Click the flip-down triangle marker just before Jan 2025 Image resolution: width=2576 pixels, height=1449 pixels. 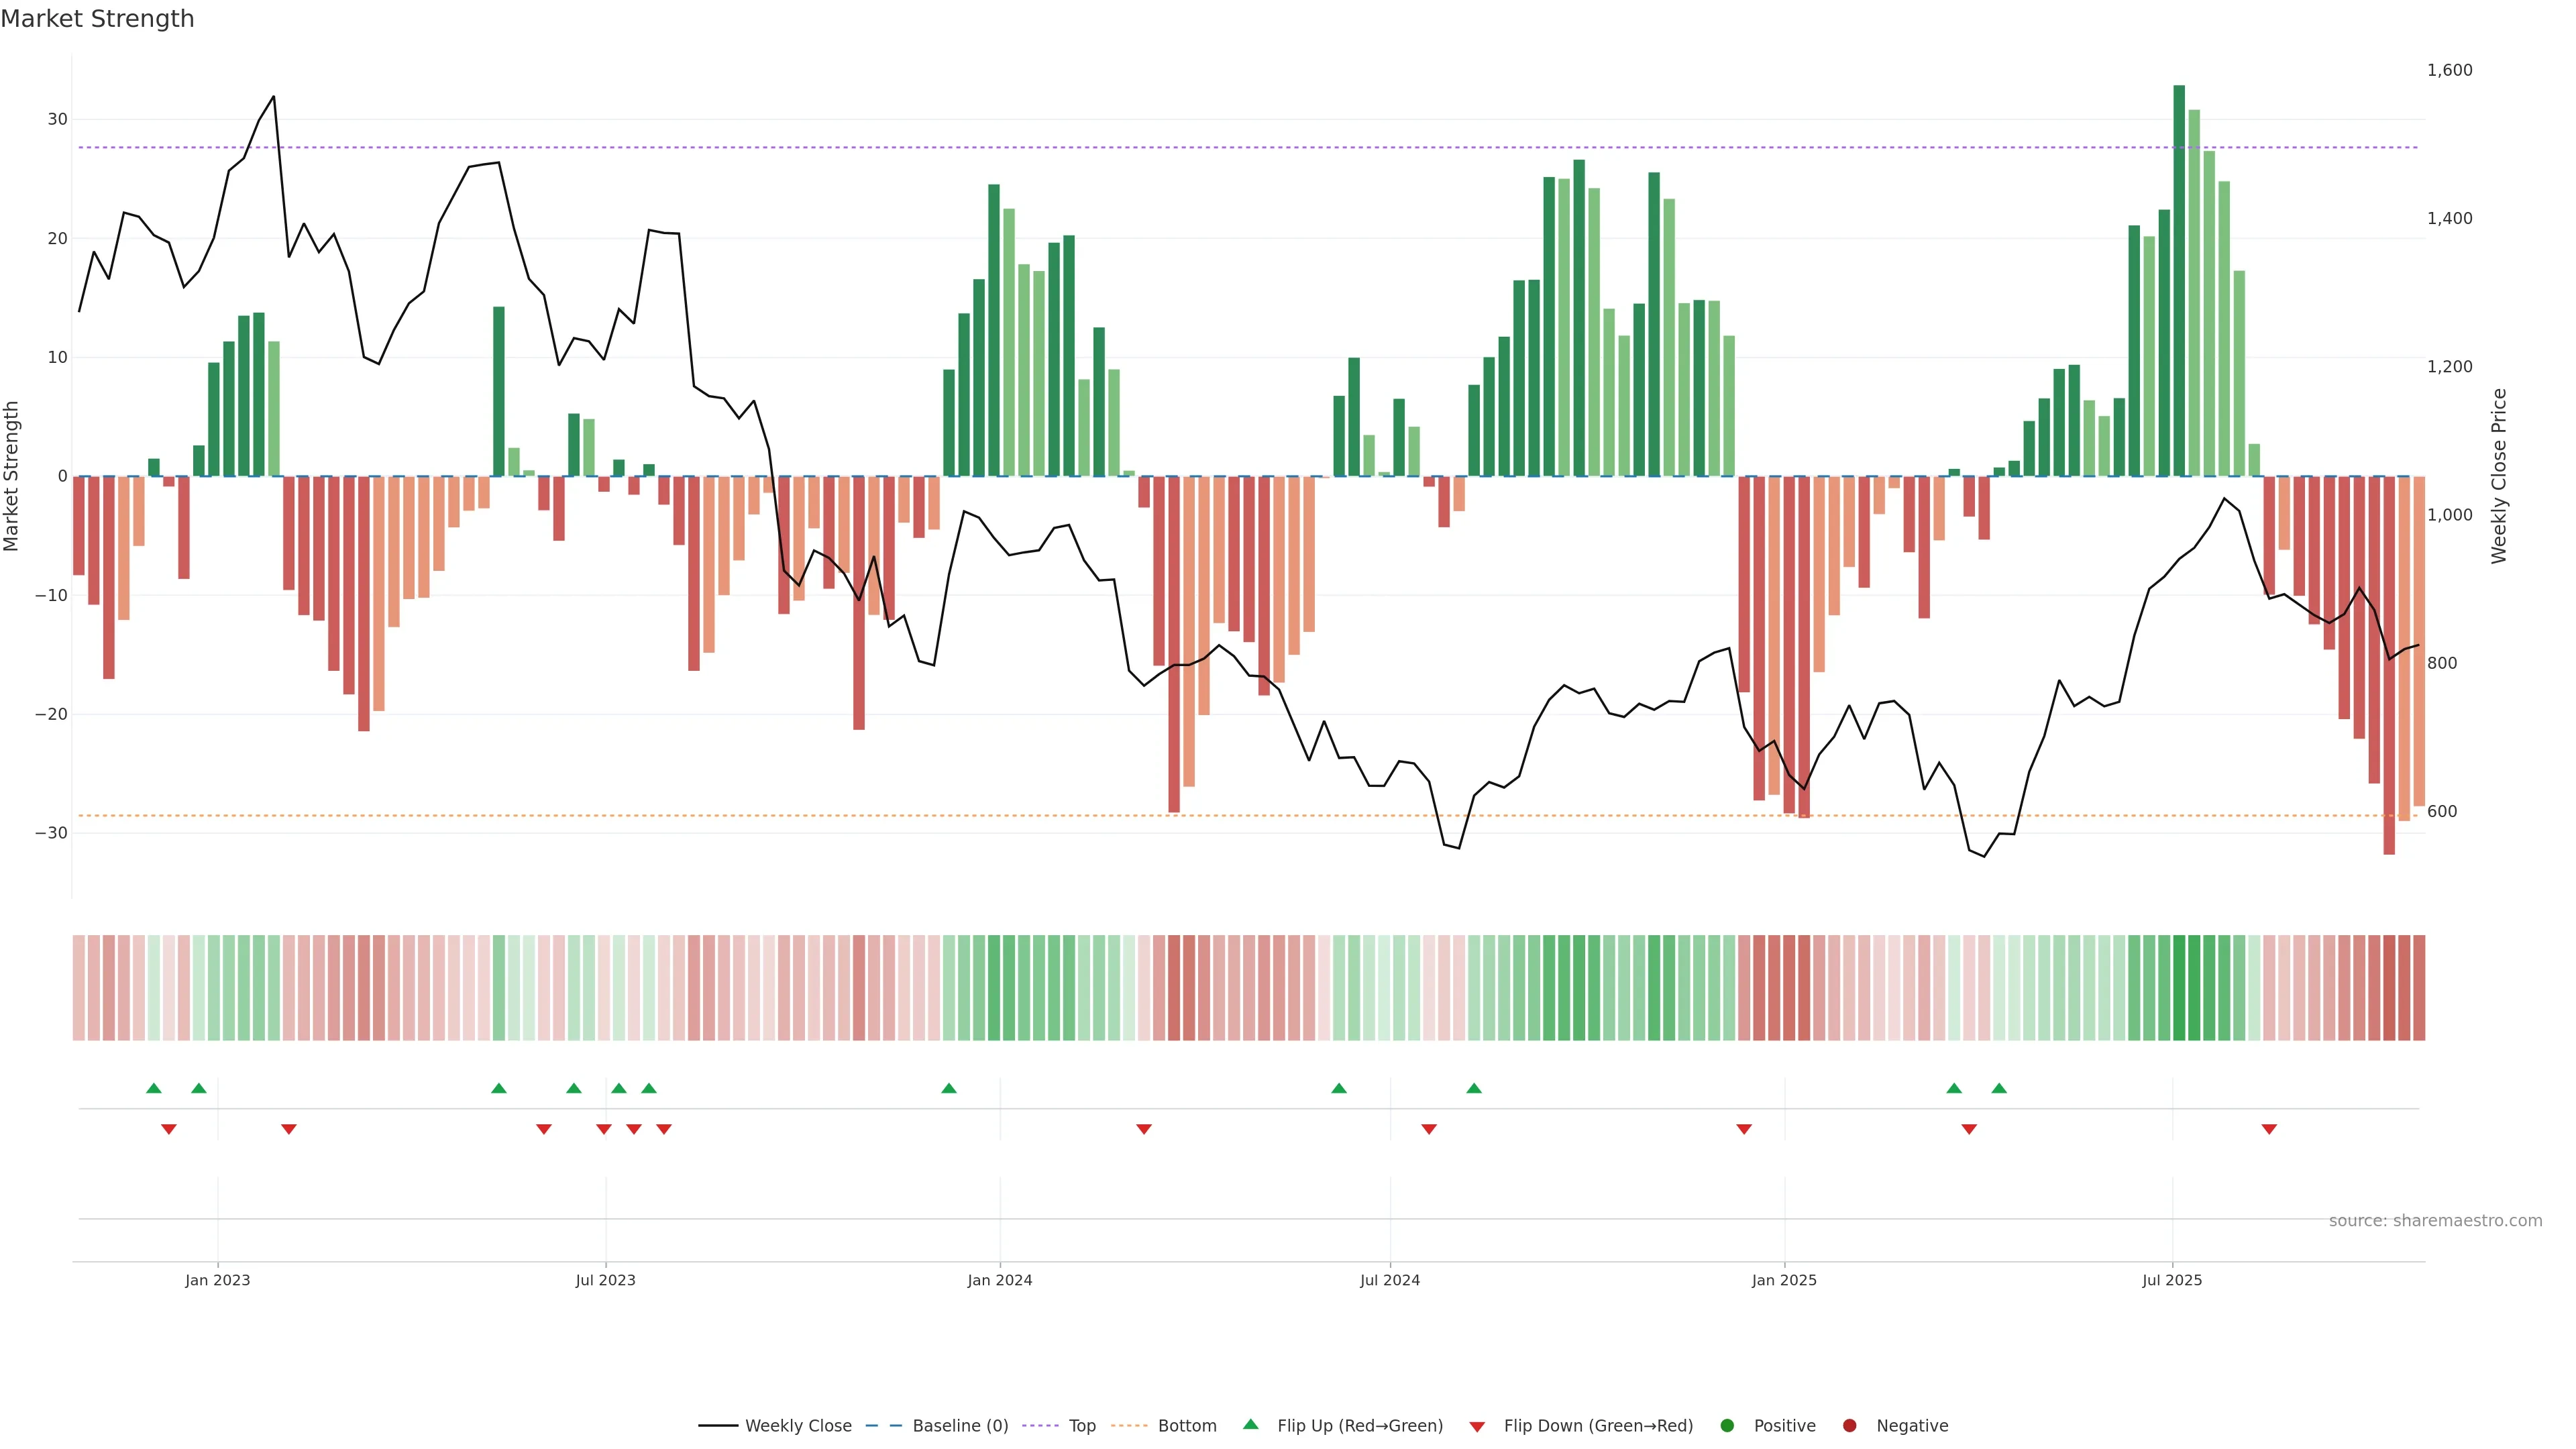tap(1744, 1129)
